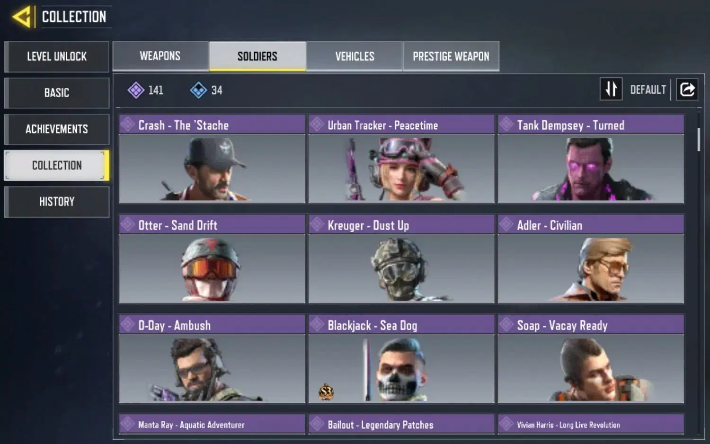Click the S3 season badge on Blackjack
Image resolution: width=710 pixels, height=444 pixels.
click(326, 392)
